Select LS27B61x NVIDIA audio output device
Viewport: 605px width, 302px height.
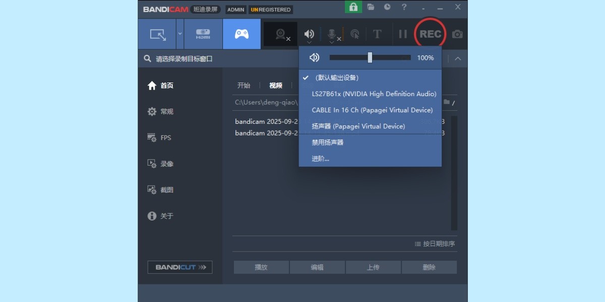[x=373, y=94]
